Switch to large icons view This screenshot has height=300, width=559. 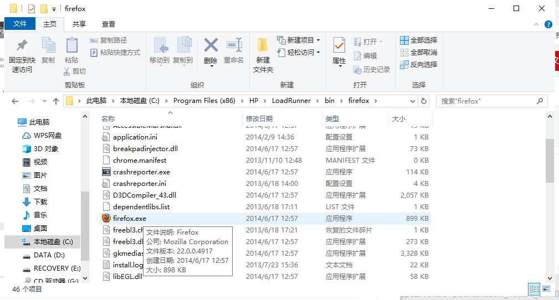pos(546,289)
